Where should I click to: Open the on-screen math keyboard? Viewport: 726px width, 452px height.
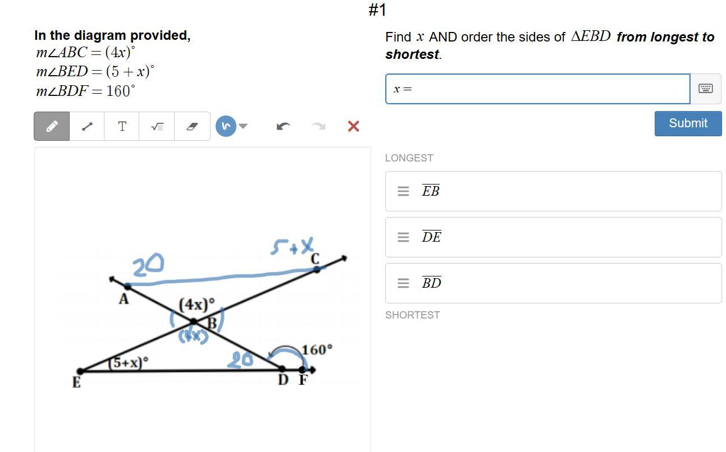[705, 89]
